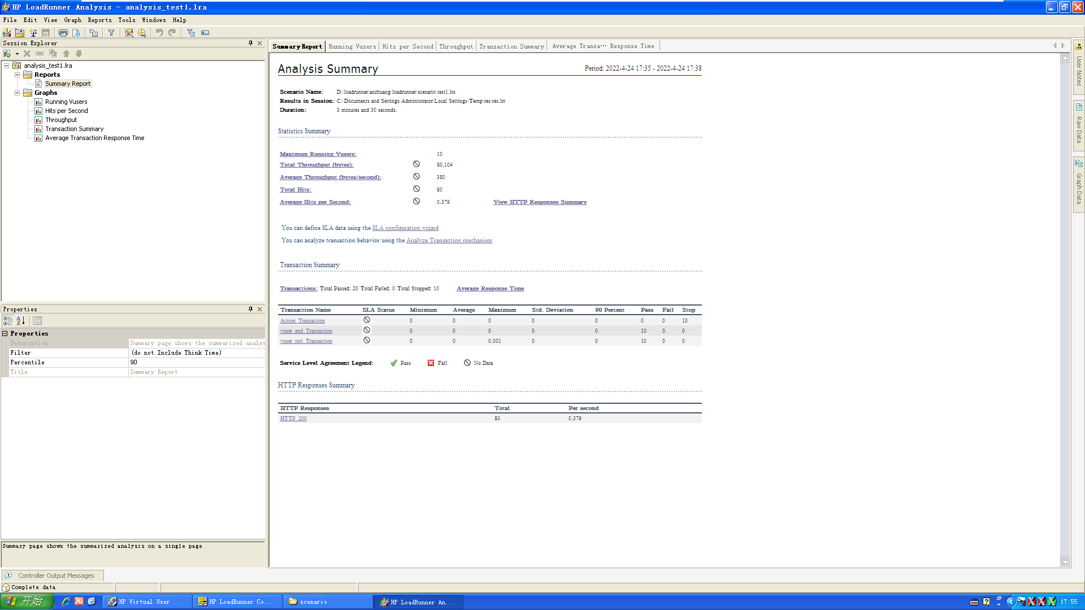
Task: Click the Internet Explorer quick launch icon
Action: 66,602
